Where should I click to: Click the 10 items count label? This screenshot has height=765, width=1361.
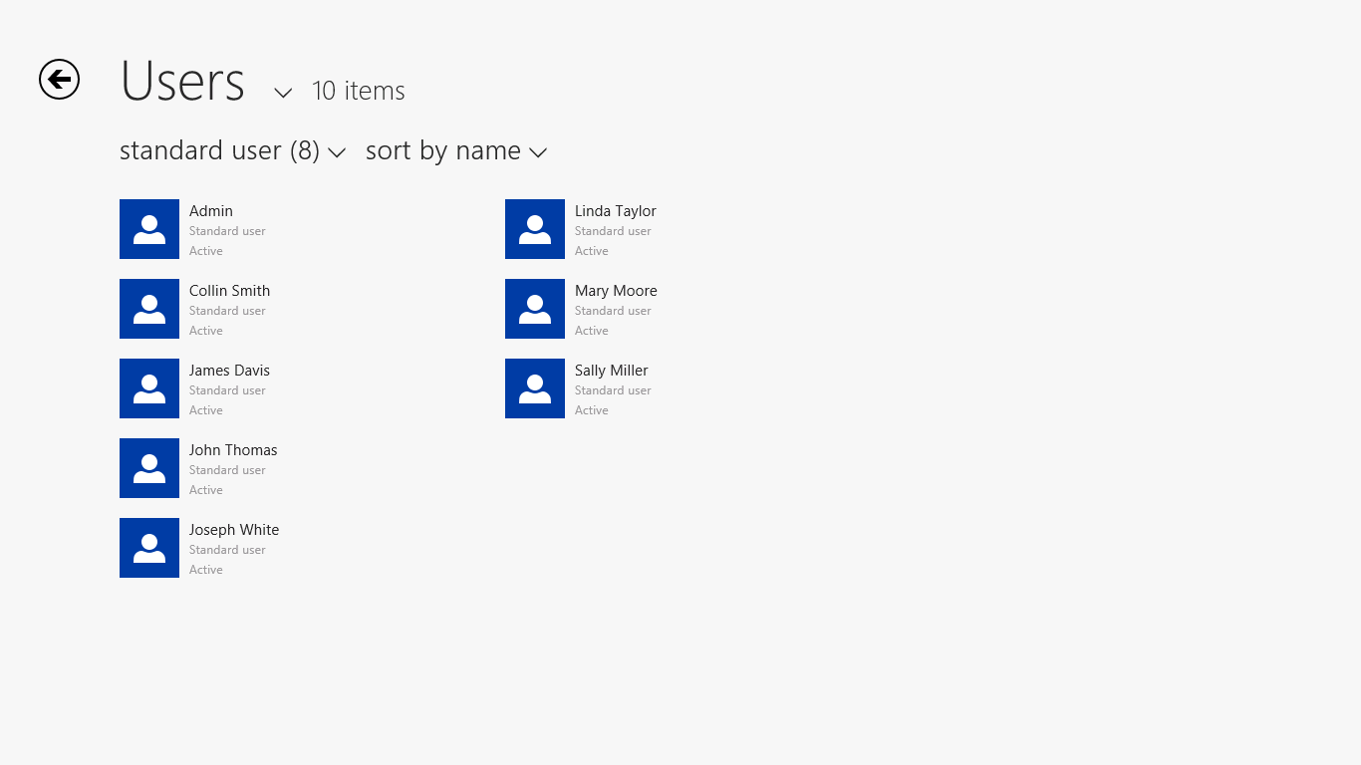[x=358, y=91]
